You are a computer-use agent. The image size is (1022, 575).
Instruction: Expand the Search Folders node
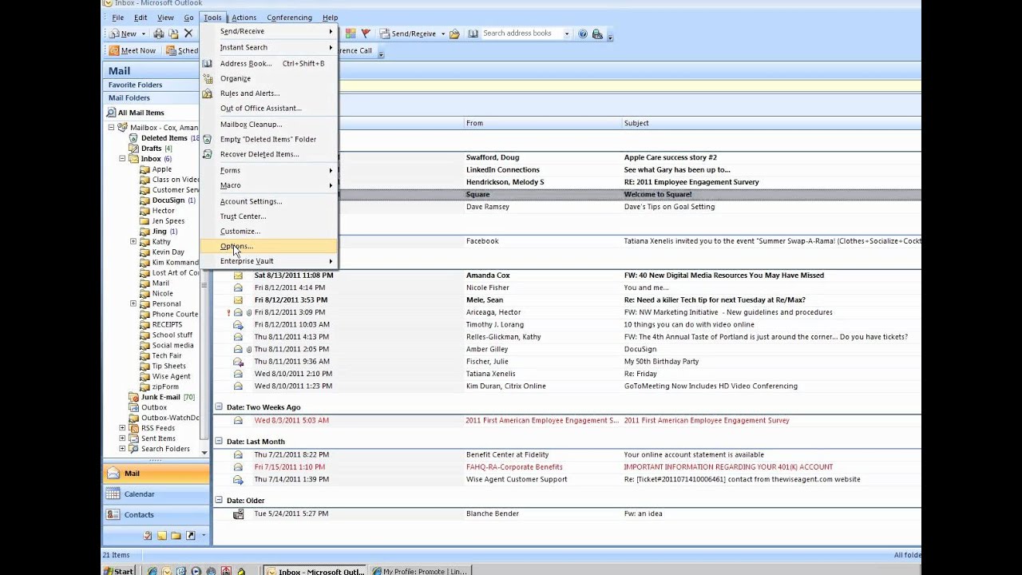[122, 449]
